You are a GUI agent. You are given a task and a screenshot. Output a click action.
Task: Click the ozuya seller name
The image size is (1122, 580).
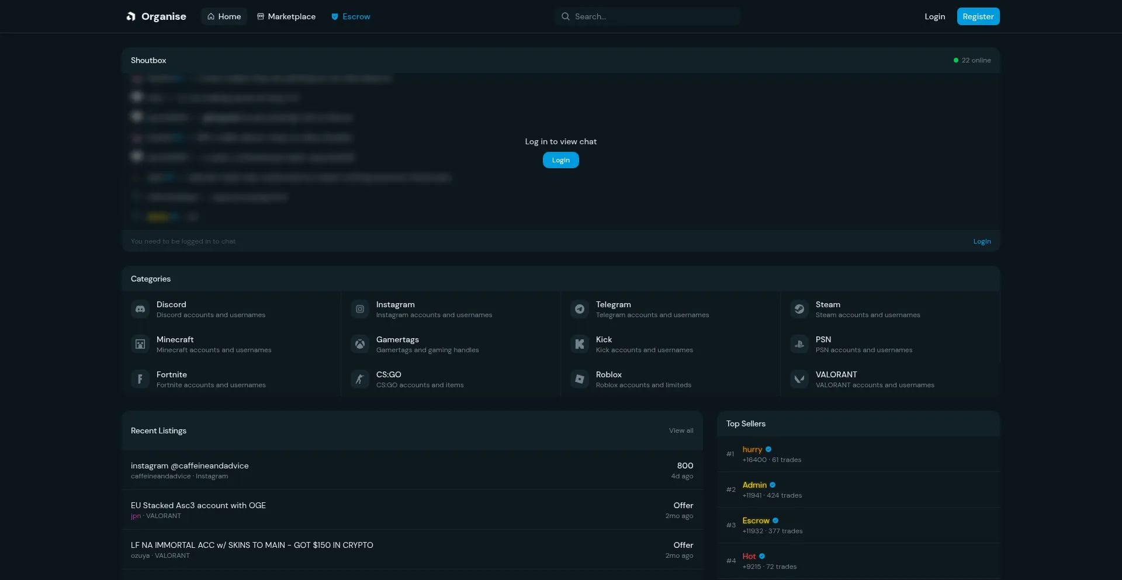140,555
